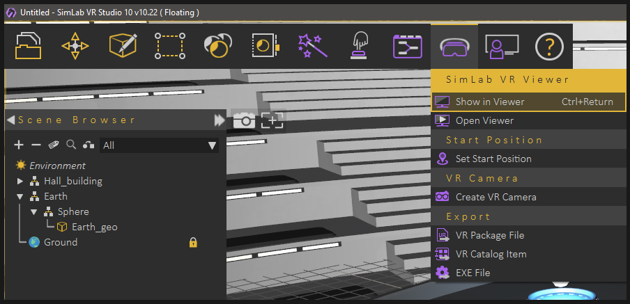Choose Show in Viewer menu entry
630x304 pixels.
[x=528, y=102]
